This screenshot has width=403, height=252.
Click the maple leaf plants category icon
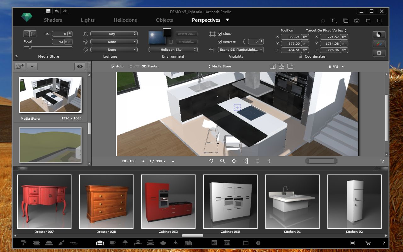163,243
